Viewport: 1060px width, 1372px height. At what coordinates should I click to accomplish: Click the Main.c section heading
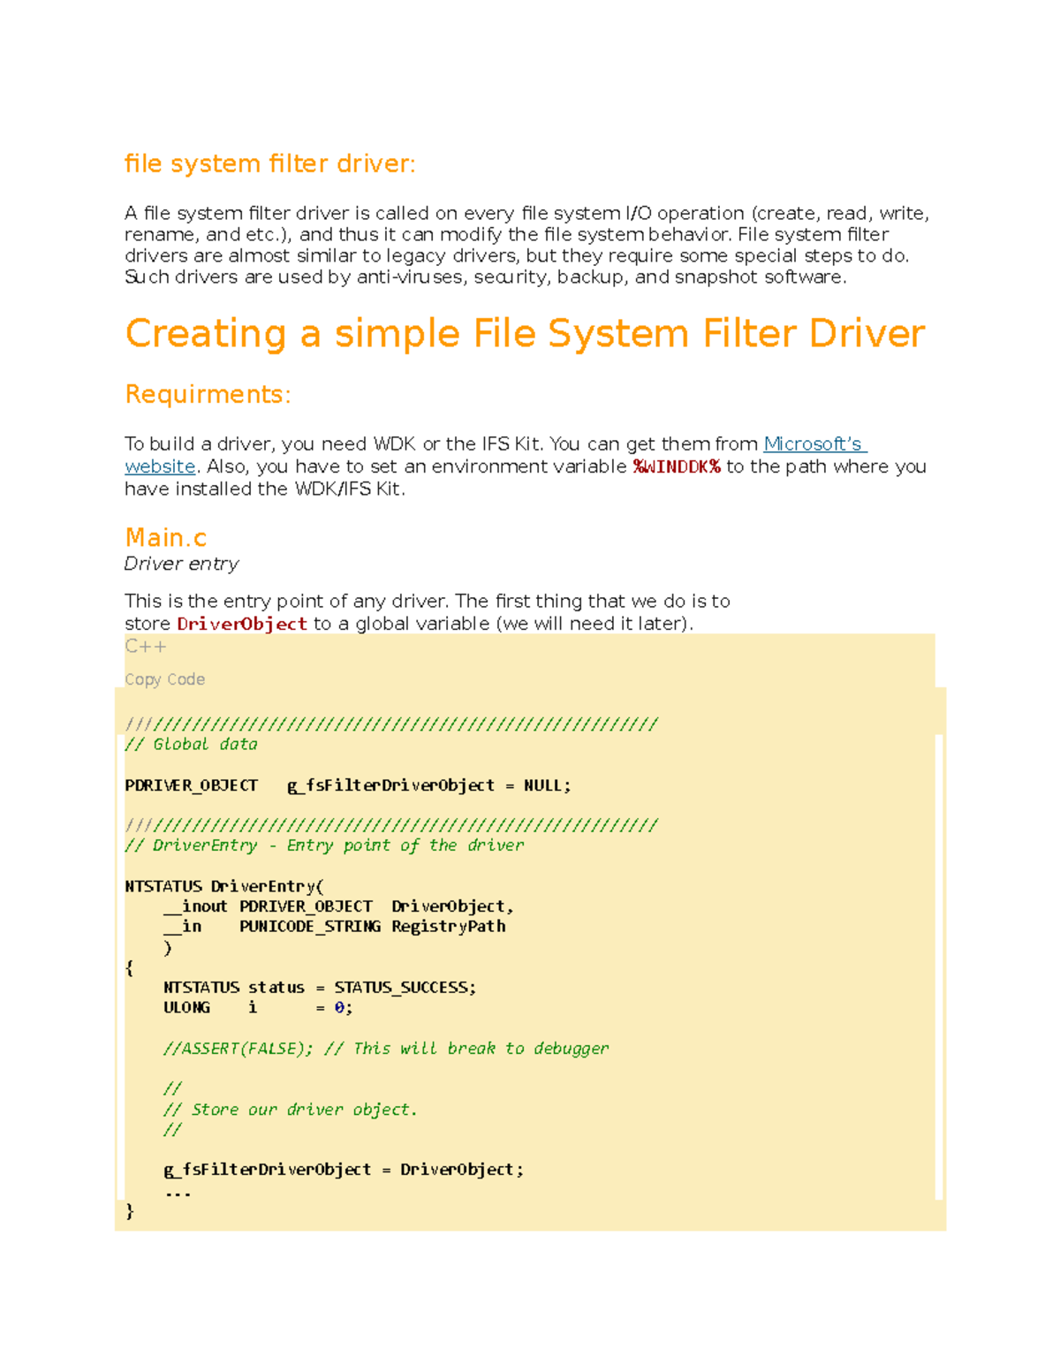pos(165,537)
